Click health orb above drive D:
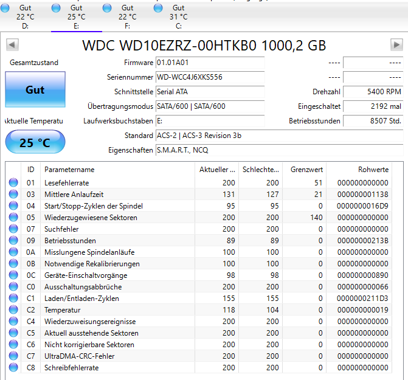This screenshot has width=408, height=380. tap(5, 8)
